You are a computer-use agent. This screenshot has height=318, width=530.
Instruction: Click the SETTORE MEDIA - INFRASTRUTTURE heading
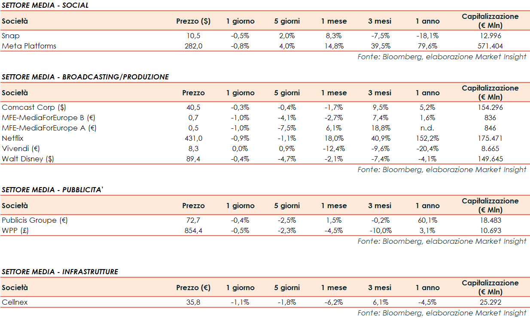tap(60, 272)
